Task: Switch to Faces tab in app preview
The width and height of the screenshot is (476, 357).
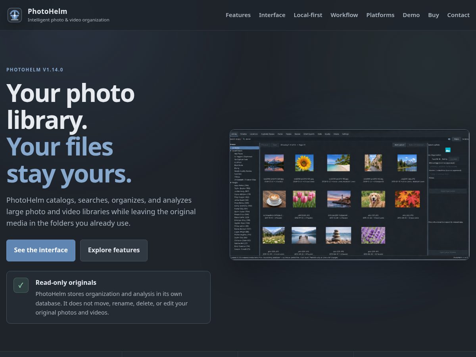Action: pos(280,134)
